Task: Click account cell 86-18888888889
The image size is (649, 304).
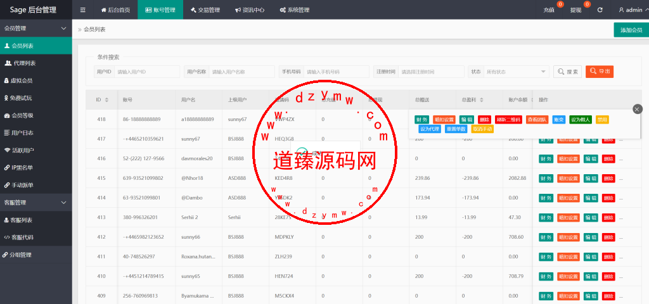Action: point(141,119)
